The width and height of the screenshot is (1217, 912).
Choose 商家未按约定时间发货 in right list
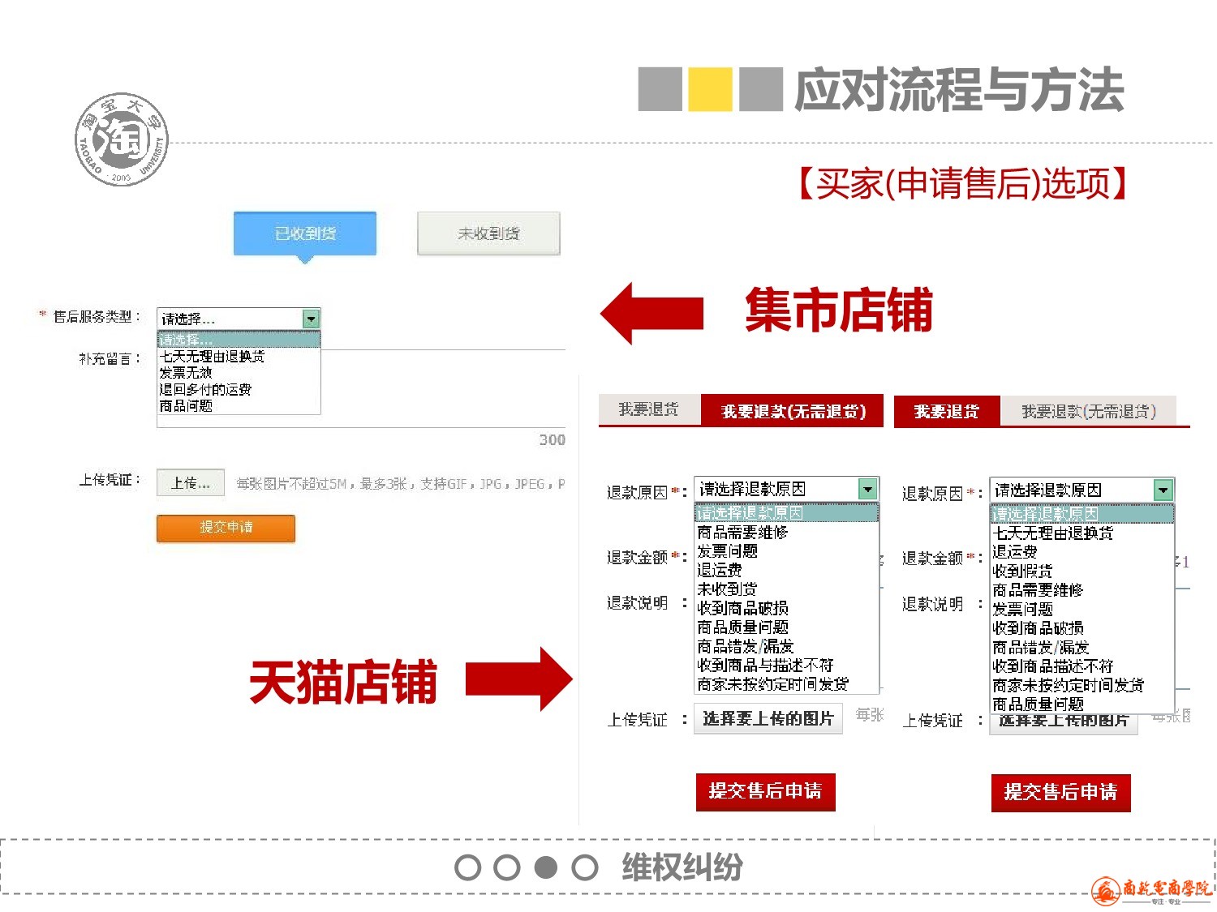[1082, 685]
